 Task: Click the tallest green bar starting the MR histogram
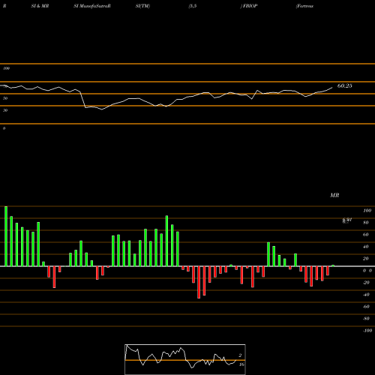click(6, 236)
